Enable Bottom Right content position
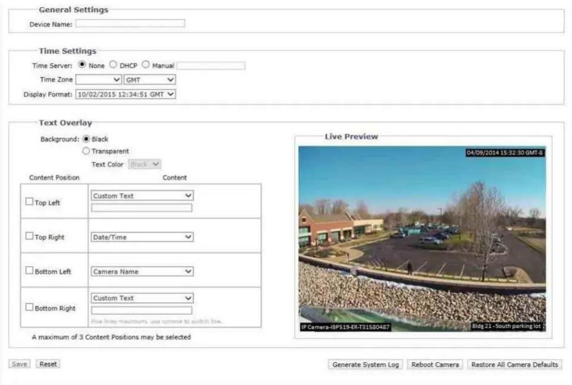The width and height of the screenshot is (572, 385). pos(29,307)
